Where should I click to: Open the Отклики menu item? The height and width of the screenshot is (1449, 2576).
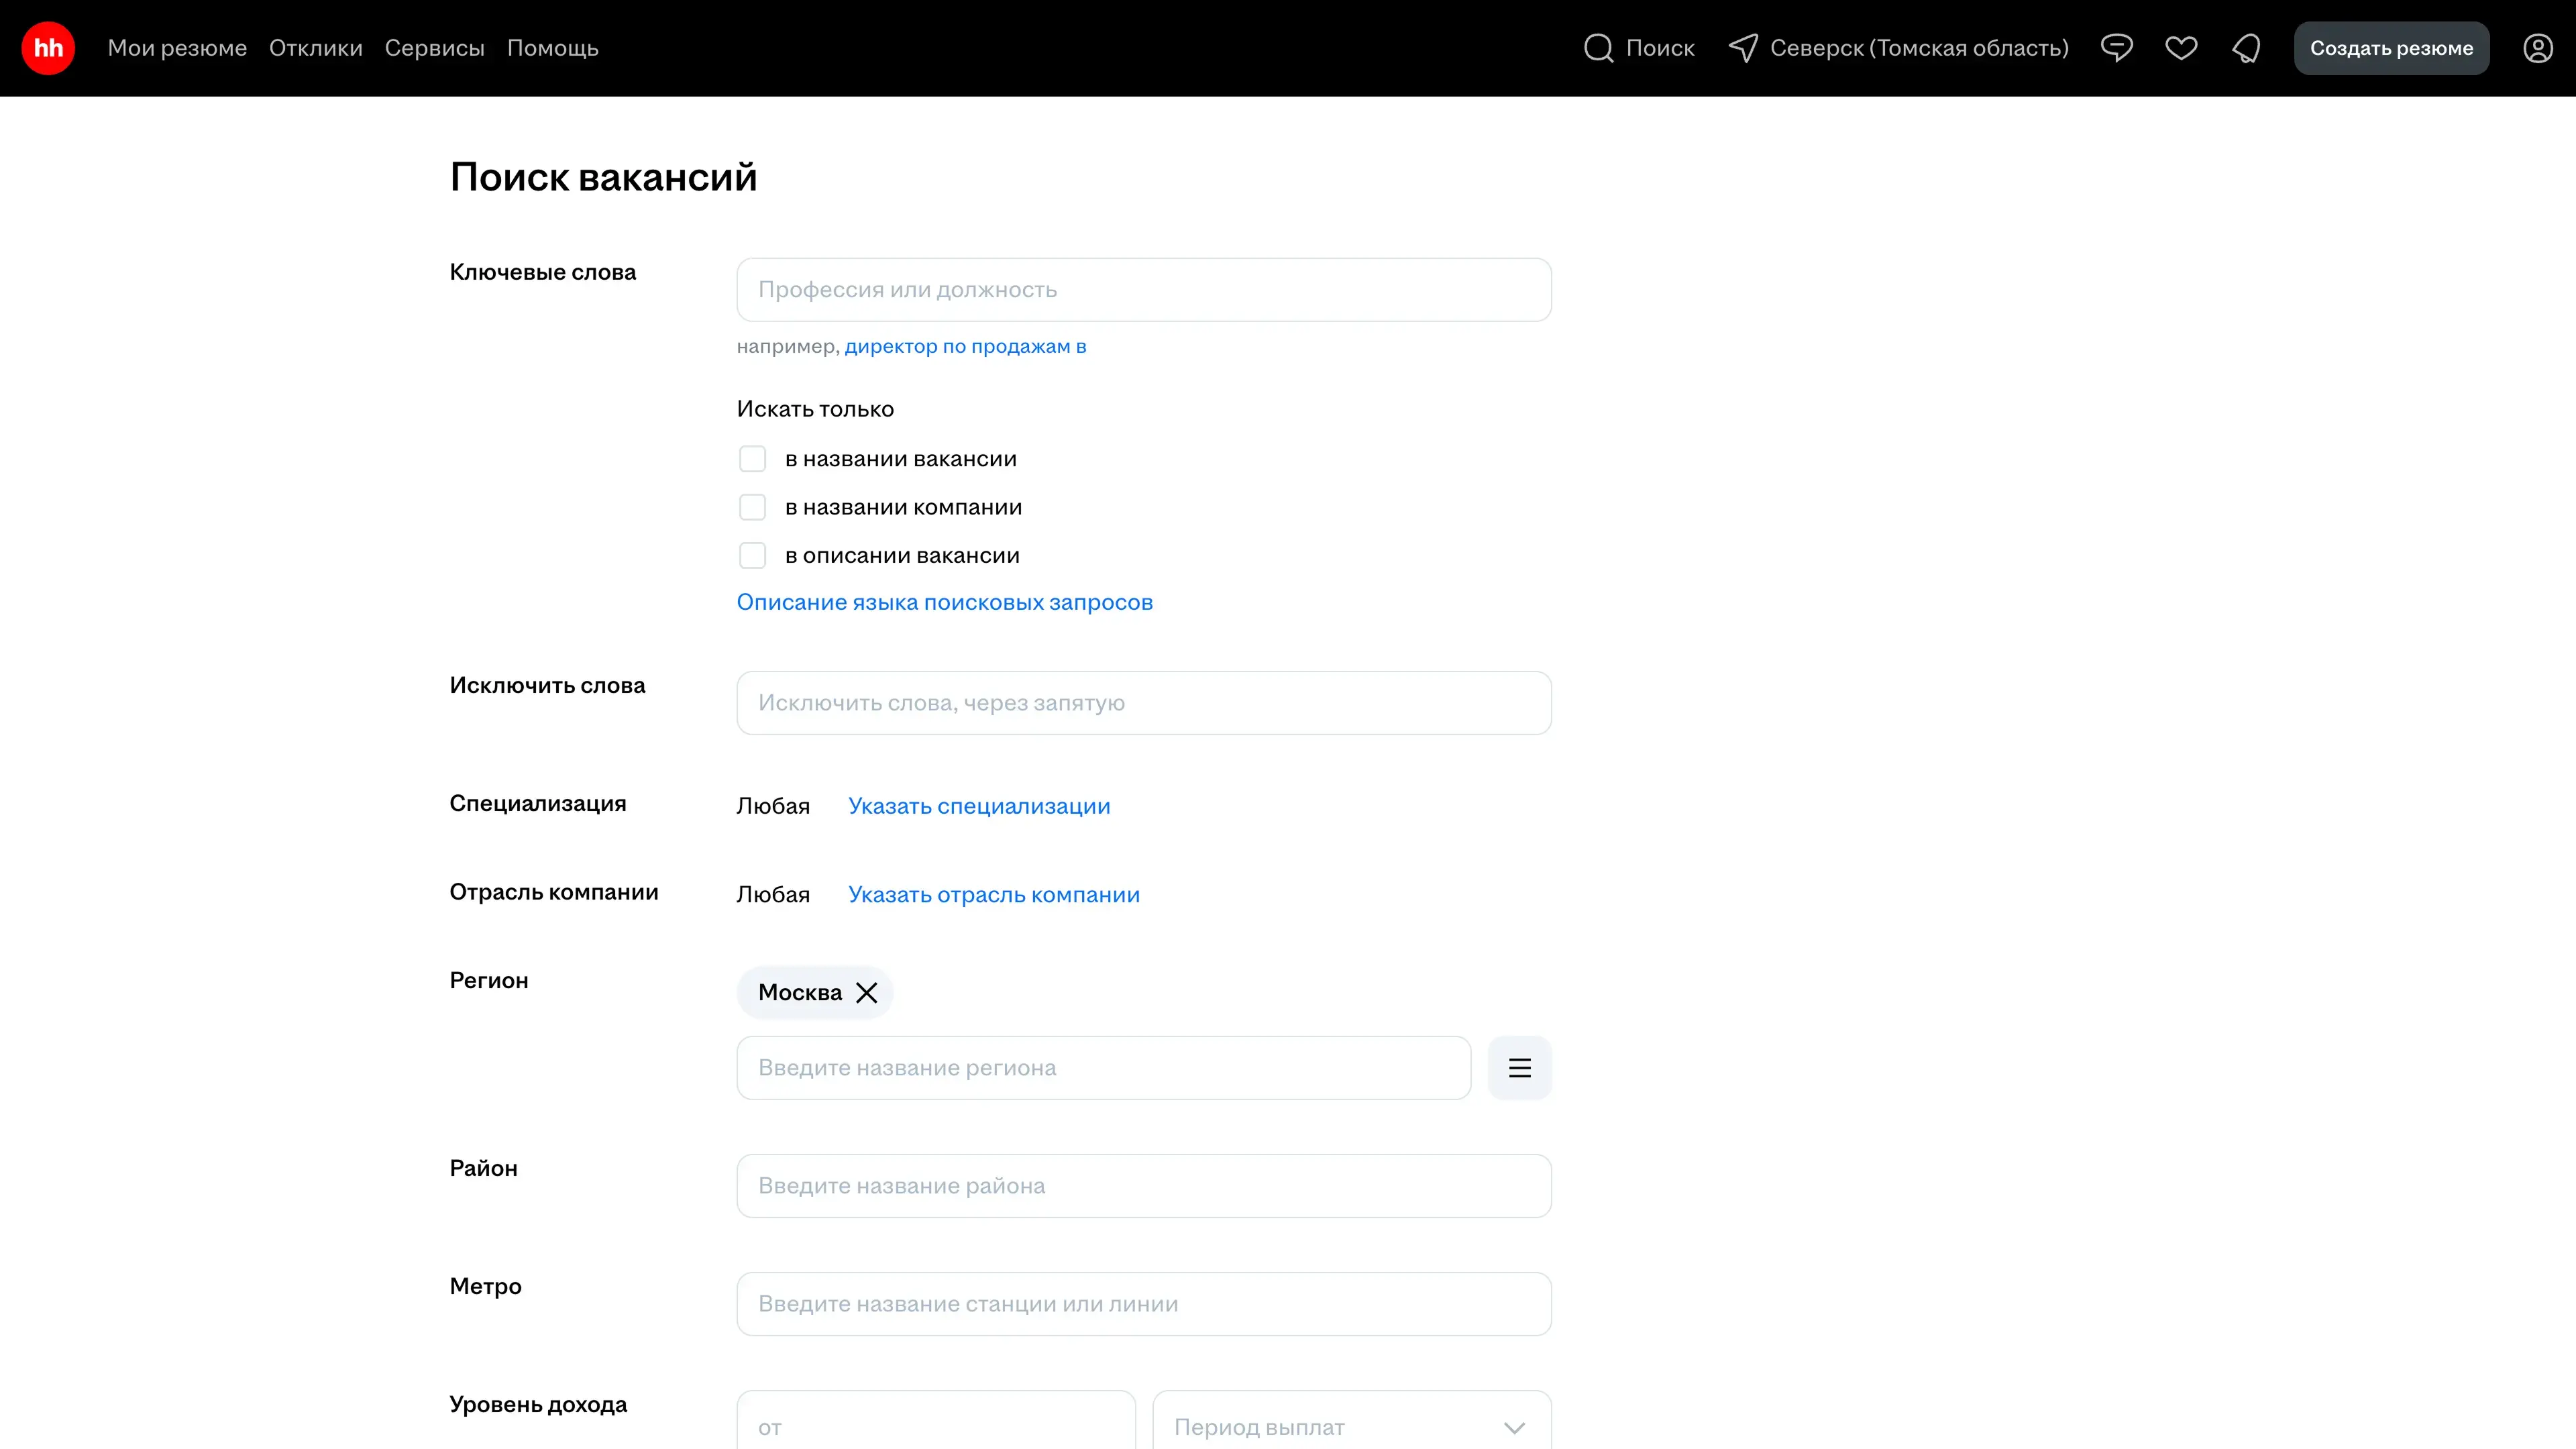point(315,48)
